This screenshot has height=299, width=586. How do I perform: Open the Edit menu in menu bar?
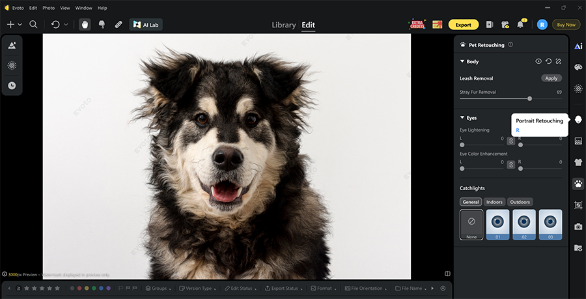33,8
